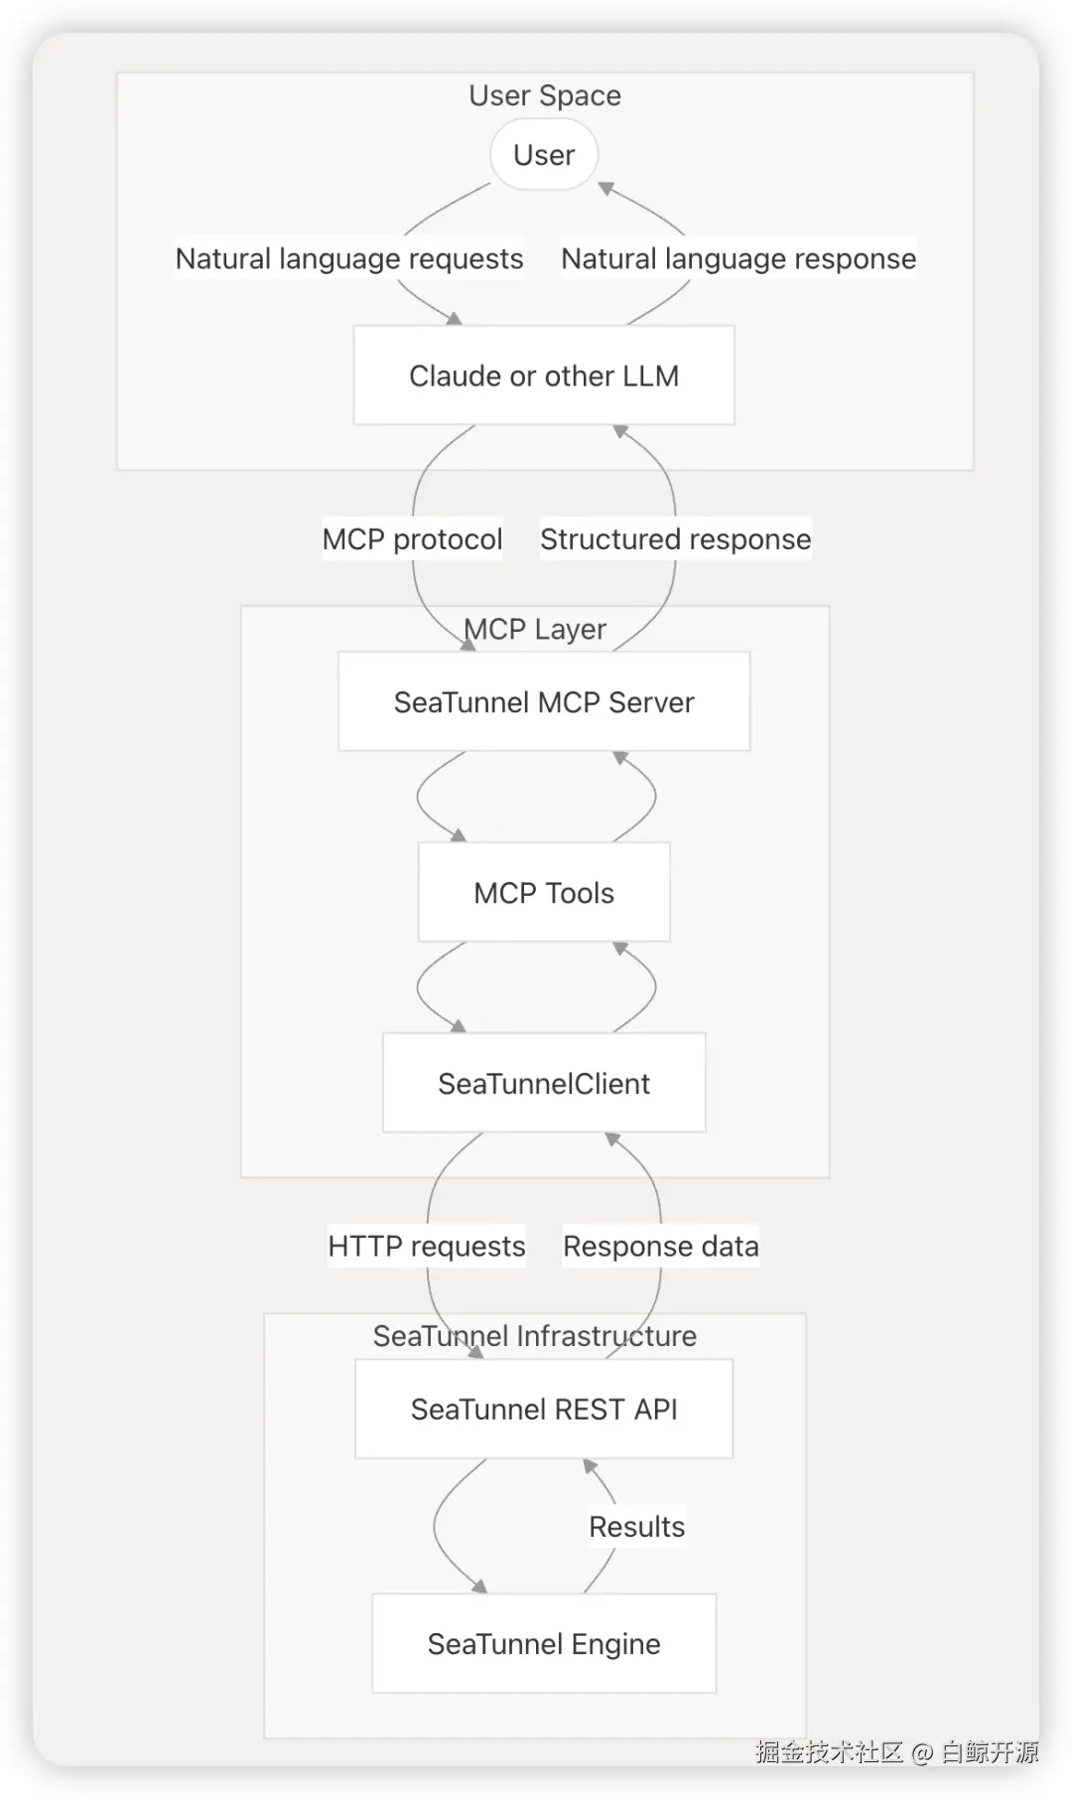
Task: Click the SeaTunnel MCP Server node
Action: point(544,701)
